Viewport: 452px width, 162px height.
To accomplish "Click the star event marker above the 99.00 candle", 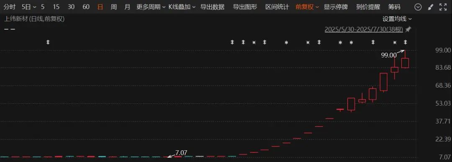I will [x=395, y=42].
